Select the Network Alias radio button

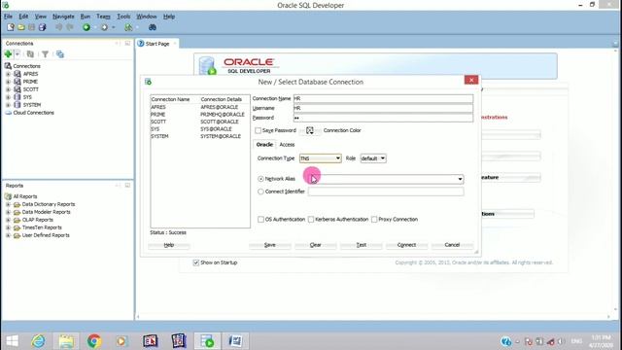[x=260, y=179]
